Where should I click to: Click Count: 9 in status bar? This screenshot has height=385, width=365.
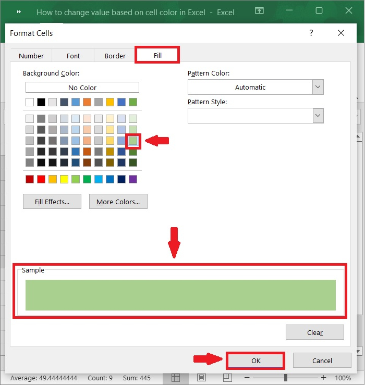(x=100, y=378)
